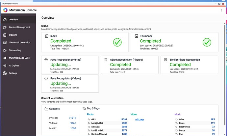Open the Settings gear icon
The image size is (227, 136).
coord(5,73)
